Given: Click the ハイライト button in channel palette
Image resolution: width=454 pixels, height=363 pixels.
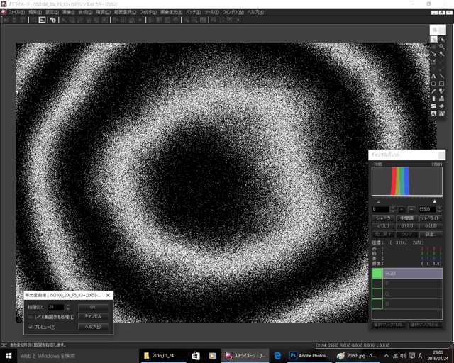Looking at the screenshot, I should 430,218.
